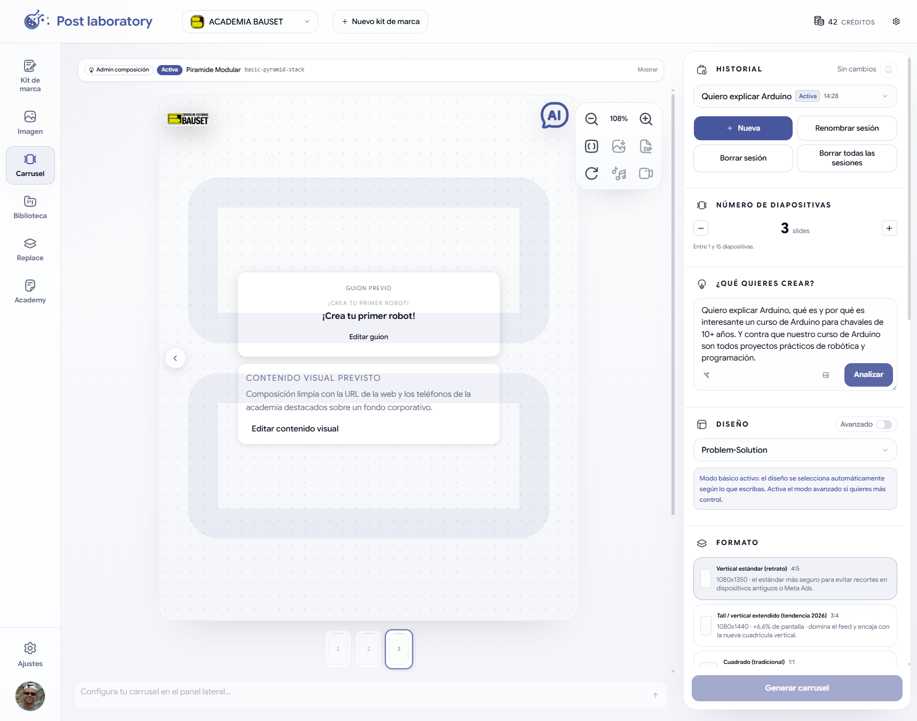The height and width of the screenshot is (721, 917).
Task: Zoom in the carousel canvas
Action: coord(646,119)
